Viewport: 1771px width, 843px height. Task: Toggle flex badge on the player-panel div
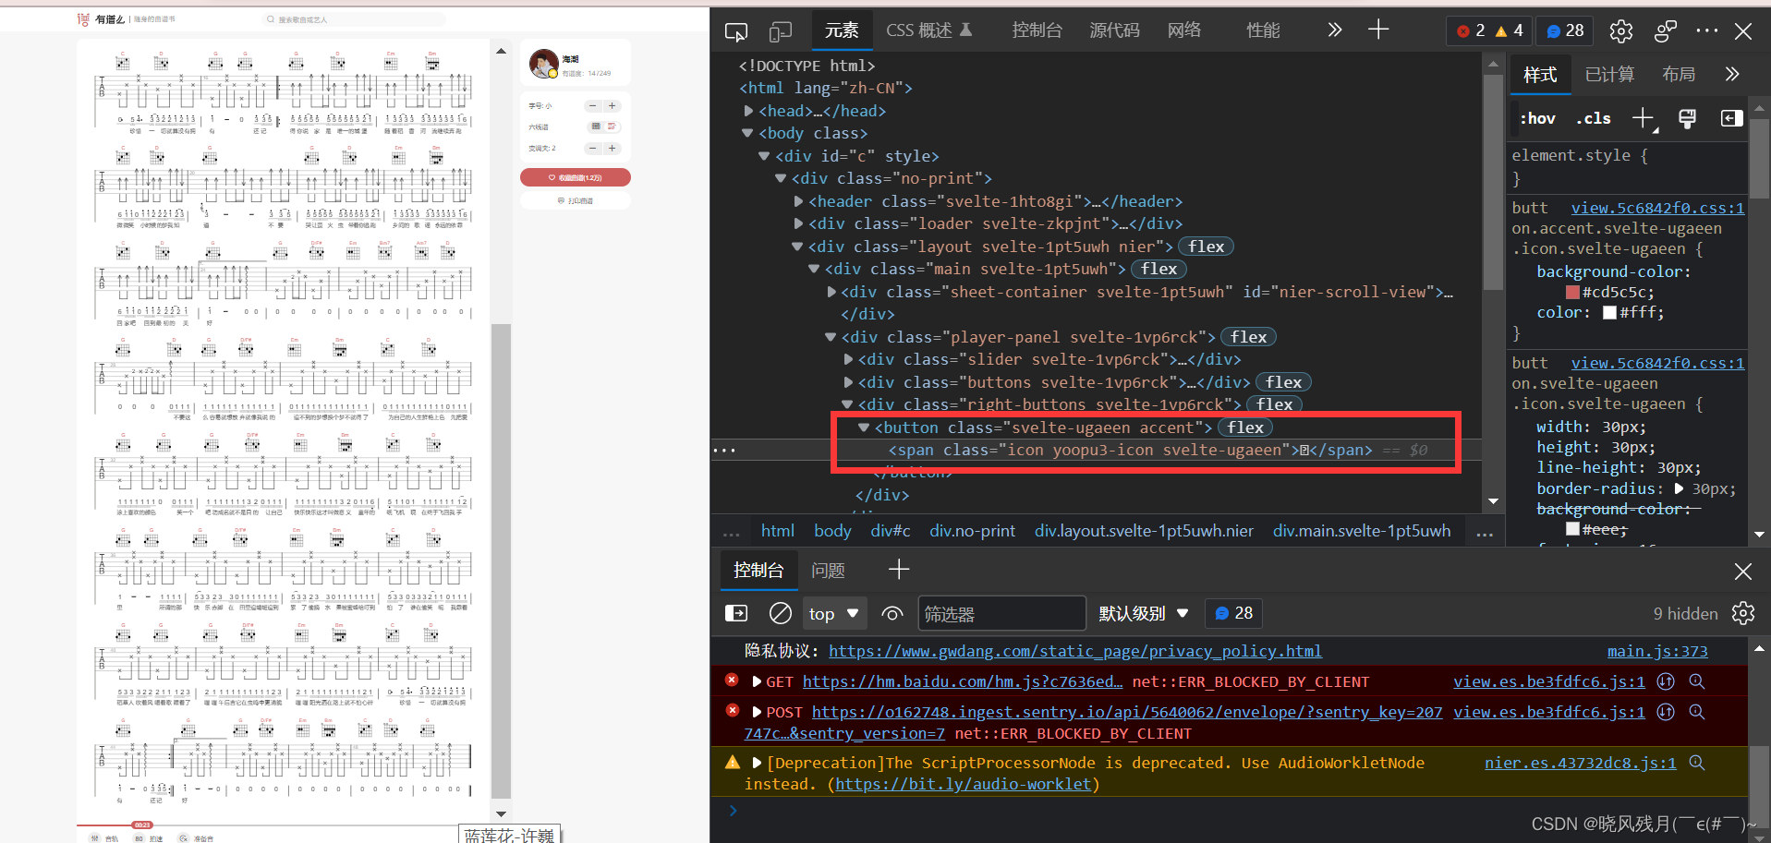[1248, 337]
